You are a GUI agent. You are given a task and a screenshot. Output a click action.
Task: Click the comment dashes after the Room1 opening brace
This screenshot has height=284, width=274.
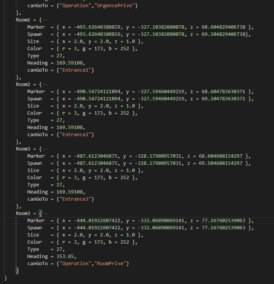[45, 20]
